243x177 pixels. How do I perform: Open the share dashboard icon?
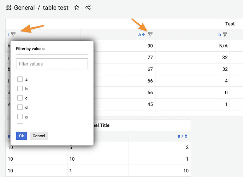(x=88, y=7)
